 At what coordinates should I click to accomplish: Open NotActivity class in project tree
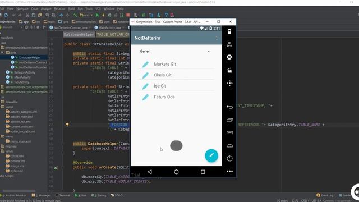tap(21, 82)
